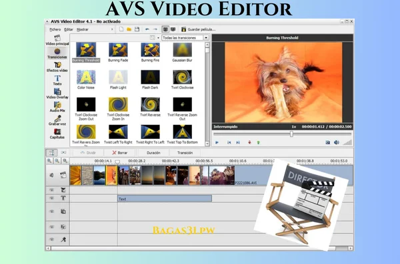The height and width of the screenshot is (264, 400).
Task: Select the Text clip on timeline
Action: click(x=165, y=199)
